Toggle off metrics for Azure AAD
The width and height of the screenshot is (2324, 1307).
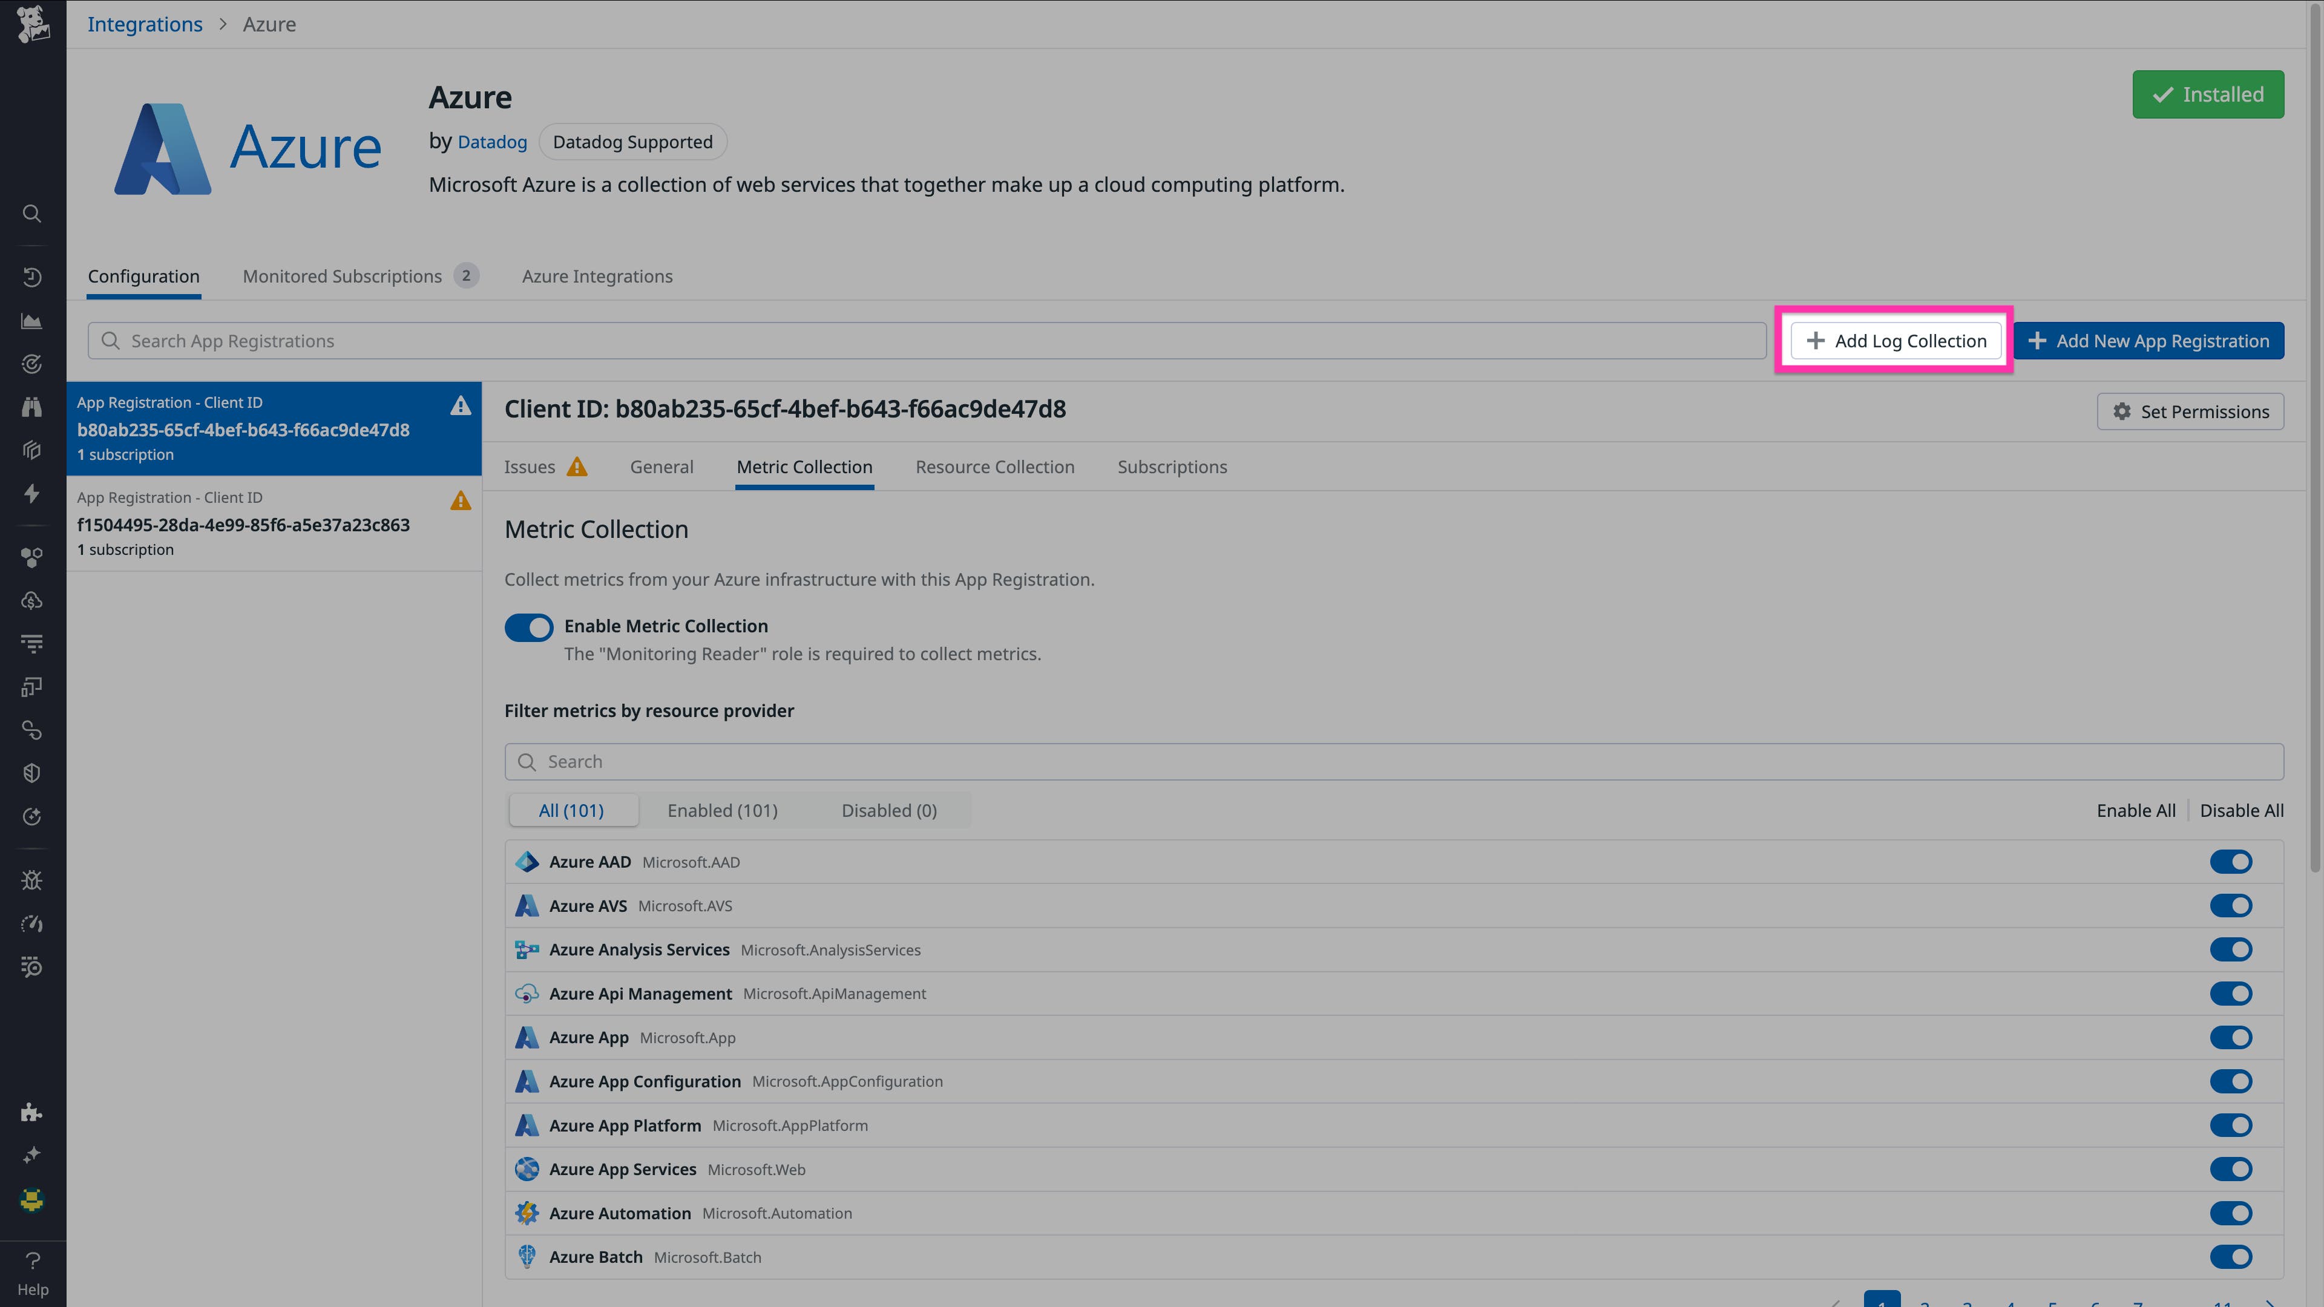coord(2232,862)
